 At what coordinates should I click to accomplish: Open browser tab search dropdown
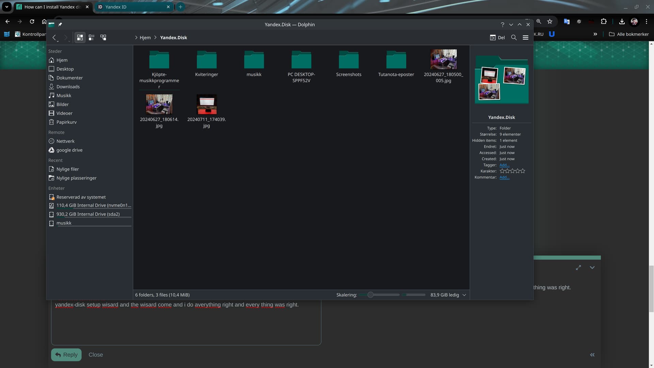tap(6, 7)
